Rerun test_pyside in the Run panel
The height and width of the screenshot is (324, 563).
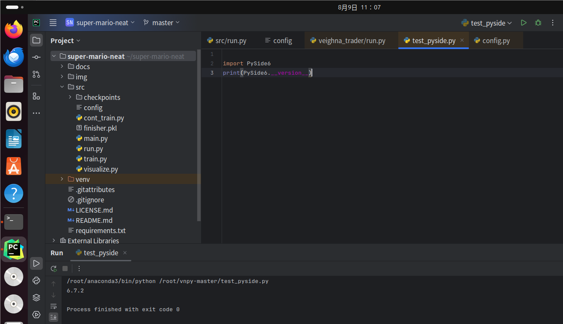[x=53, y=269]
